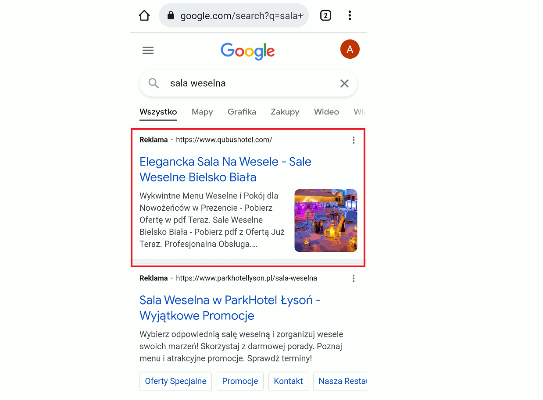Open the Sala Weselna w ParkHotel Łysoń link

230,308
